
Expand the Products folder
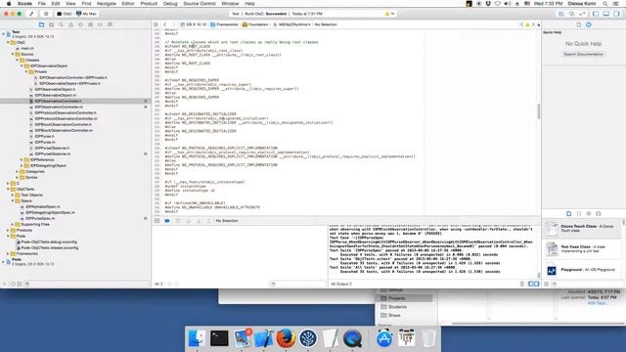point(8,231)
